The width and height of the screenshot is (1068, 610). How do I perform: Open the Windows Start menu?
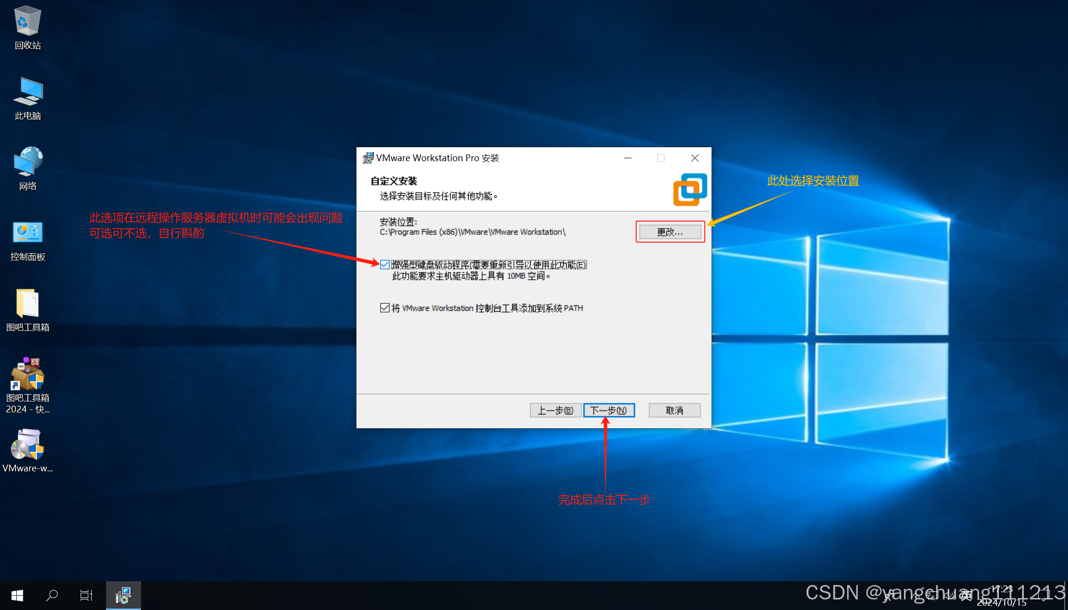[17, 596]
